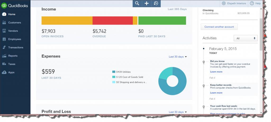Open the Customers menu item
This screenshot has height=122, width=271.
point(15,23)
